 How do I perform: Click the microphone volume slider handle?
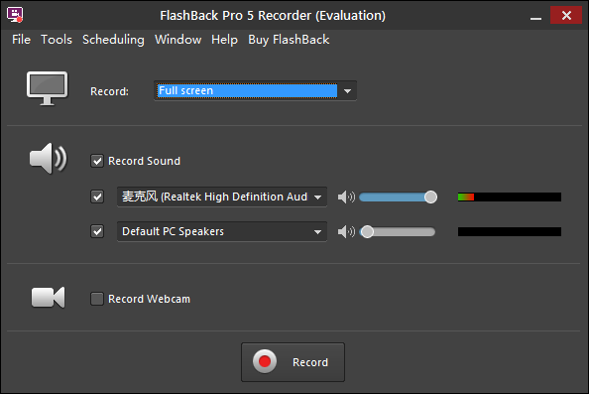[x=430, y=197]
